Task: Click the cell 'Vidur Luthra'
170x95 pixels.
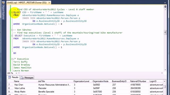Action: pyautogui.click(x=25, y=88)
